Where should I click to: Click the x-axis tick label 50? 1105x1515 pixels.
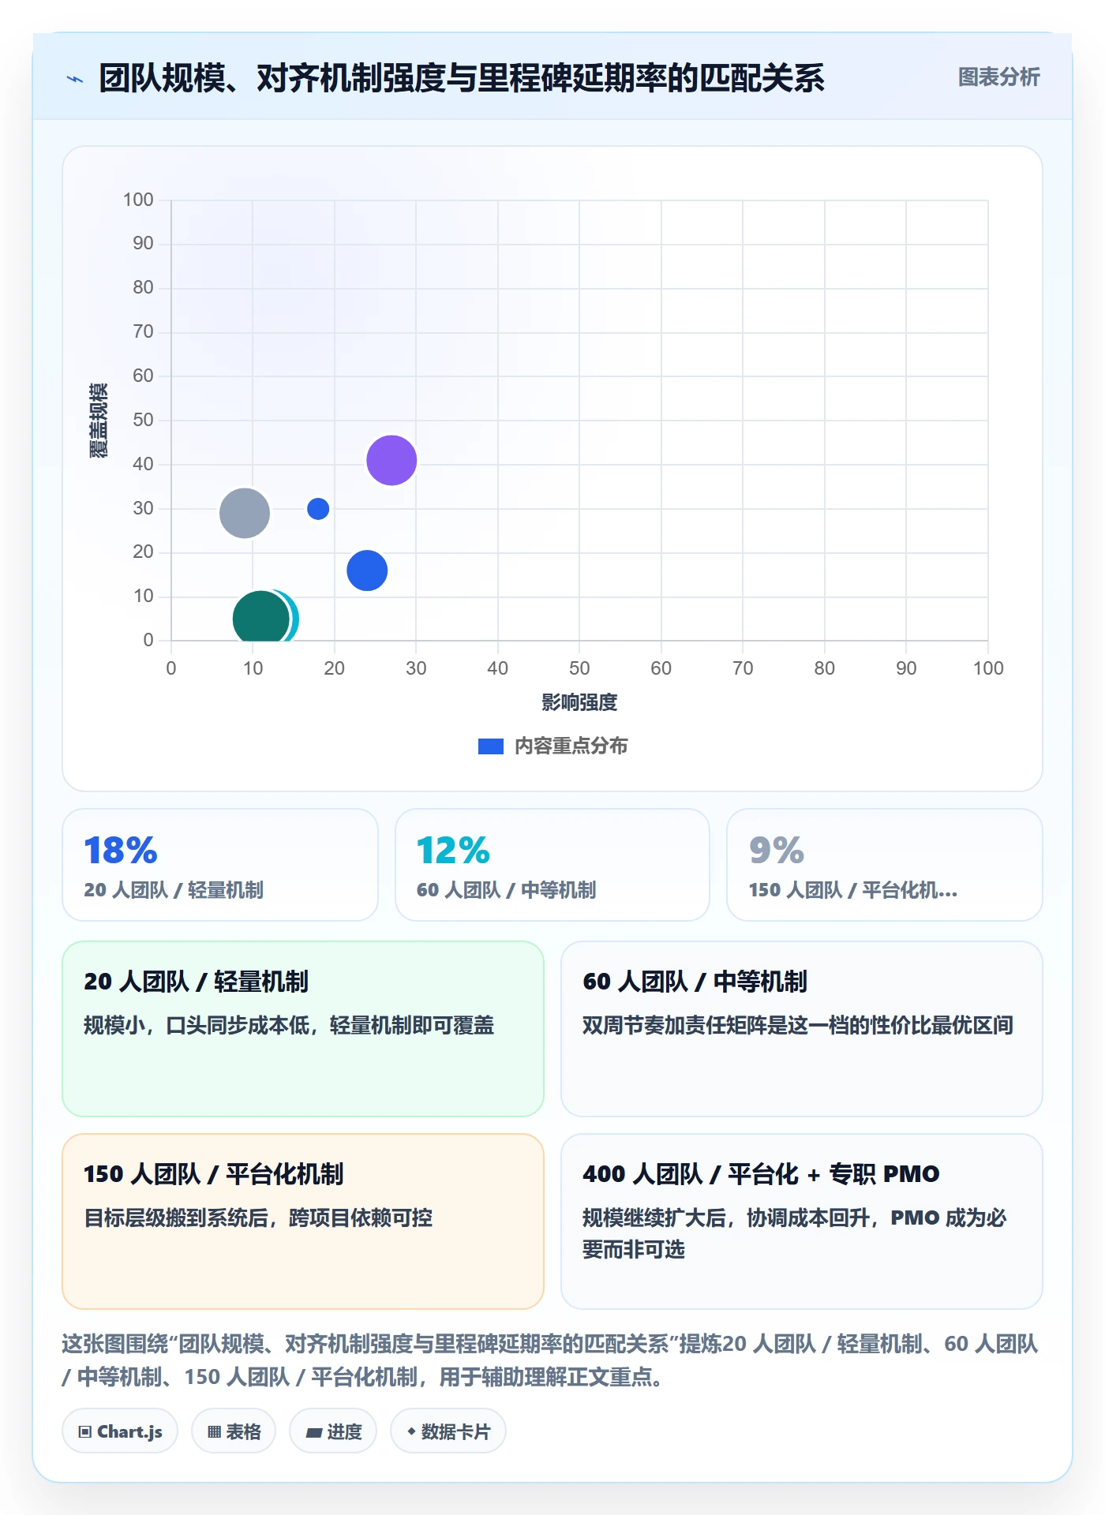pyautogui.click(x=579, y=668)
